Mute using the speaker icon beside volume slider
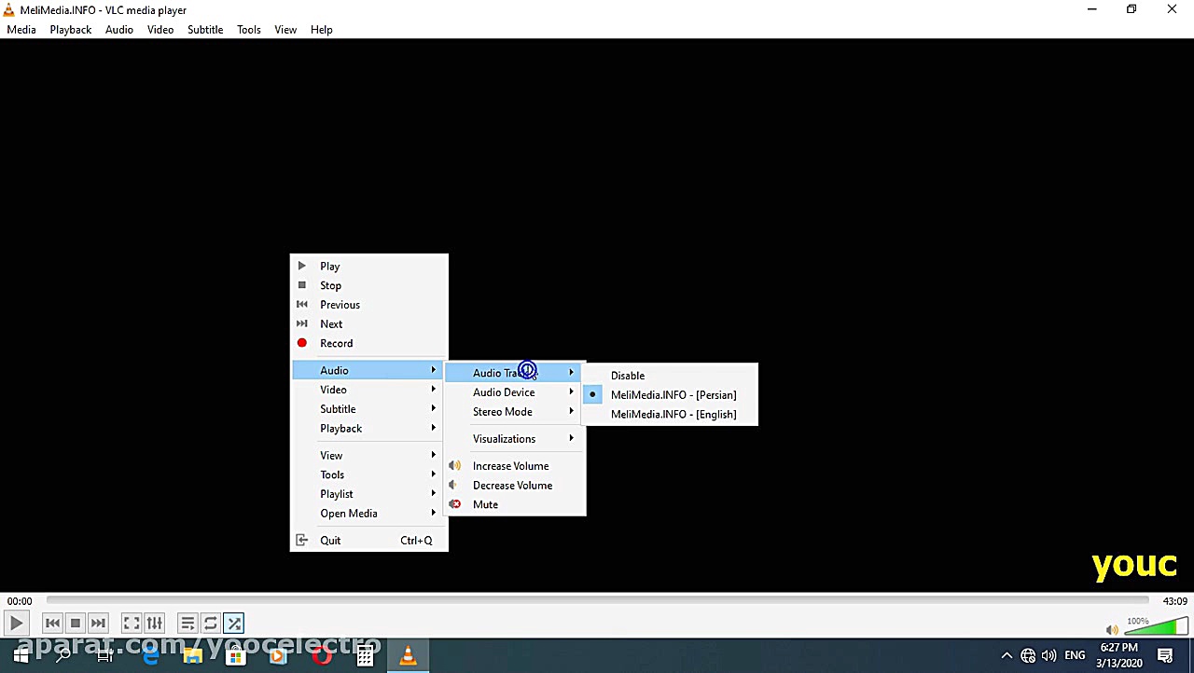Viewport: 1194px width, 673px height. tap(1111, 629)
